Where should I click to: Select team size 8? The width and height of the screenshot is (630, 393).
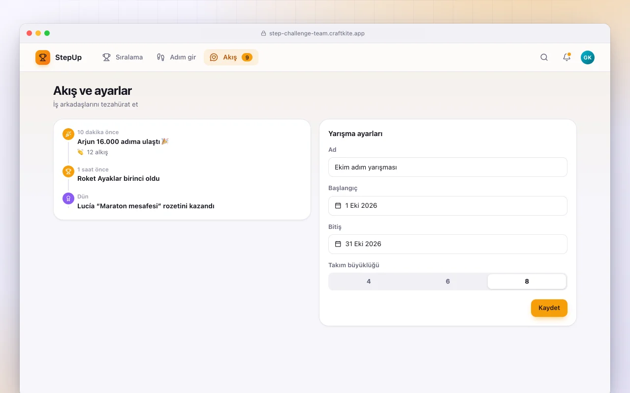click(527, 281)
